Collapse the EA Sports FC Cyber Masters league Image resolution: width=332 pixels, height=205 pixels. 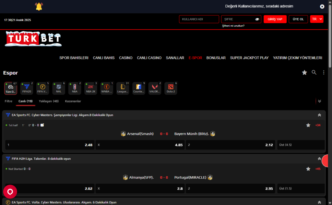[x=319, y=115]
